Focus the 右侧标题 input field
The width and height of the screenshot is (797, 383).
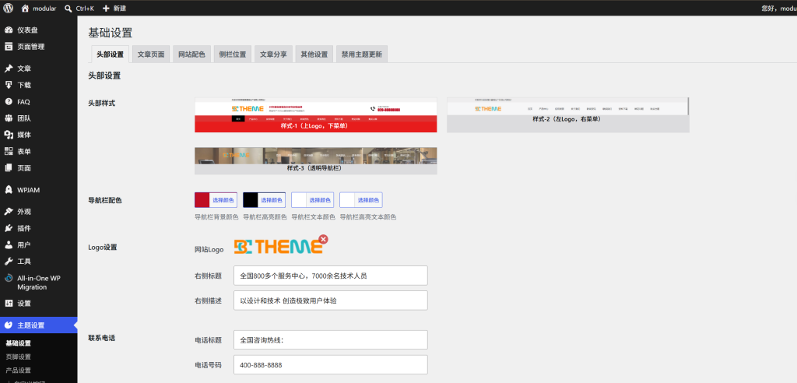click(x=330, y=276)
